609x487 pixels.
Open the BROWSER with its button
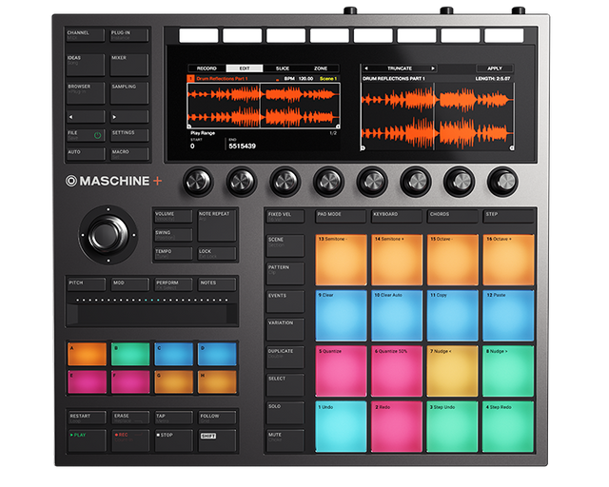[86, 91]
